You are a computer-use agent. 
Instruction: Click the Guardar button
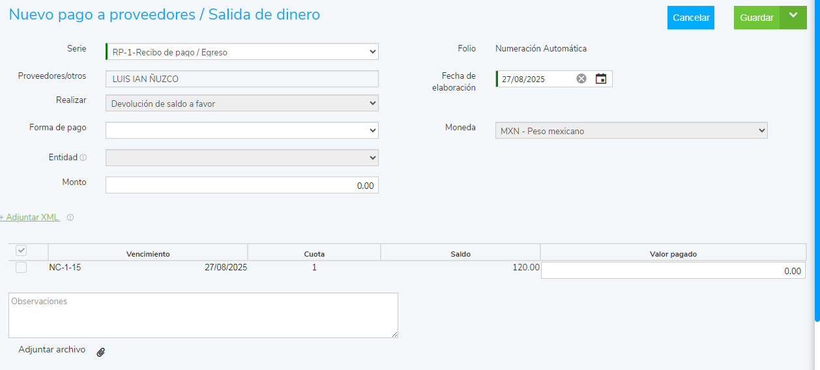(x=757, y=18)
